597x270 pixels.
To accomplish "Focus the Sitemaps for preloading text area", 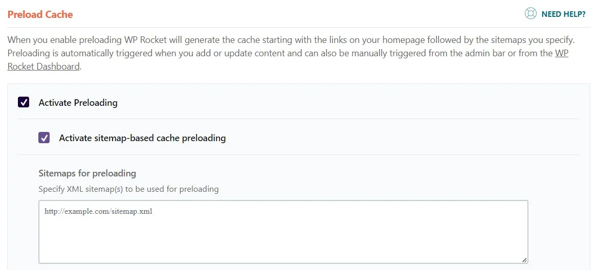I will [x=283, y=232].
